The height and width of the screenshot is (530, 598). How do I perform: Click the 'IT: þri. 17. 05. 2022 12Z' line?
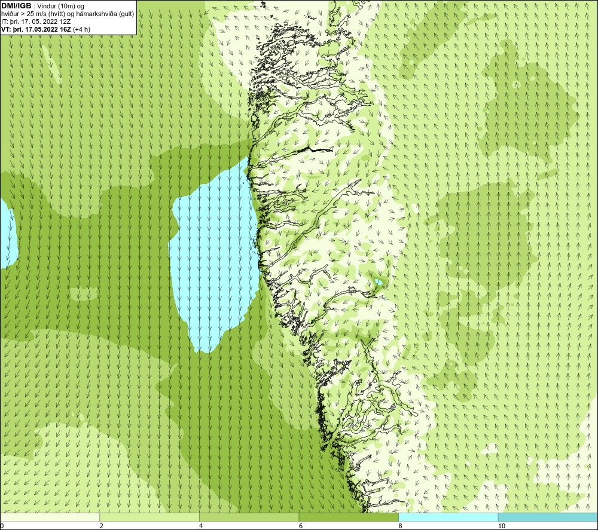(36, 22)
